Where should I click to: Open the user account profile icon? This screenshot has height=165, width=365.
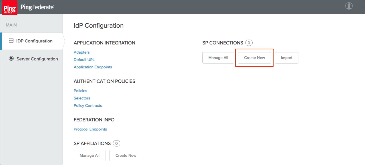[349, 6]
